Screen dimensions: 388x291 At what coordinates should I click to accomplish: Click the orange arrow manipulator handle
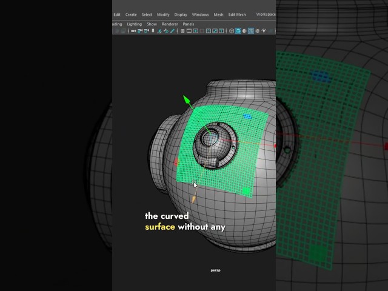click(194, 199)
